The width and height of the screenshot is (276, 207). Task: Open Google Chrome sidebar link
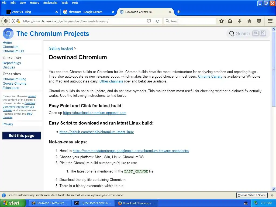tap(15, 84)
